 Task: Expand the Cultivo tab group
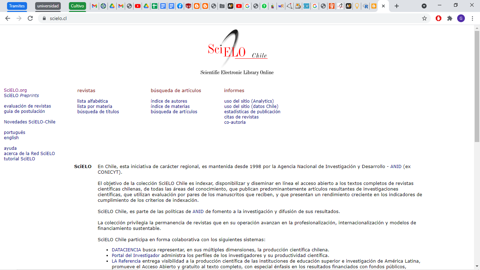77,6
